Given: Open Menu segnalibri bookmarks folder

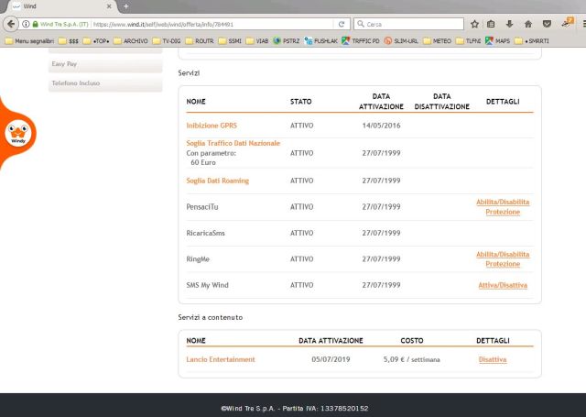Looking at the screenshot, I should point(30,40).
